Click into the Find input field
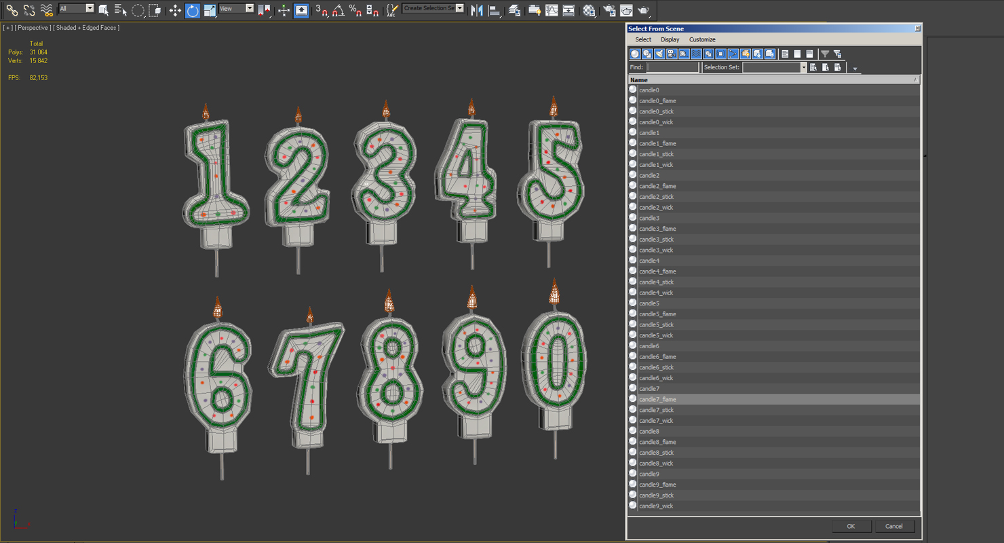 tap(672, 67)
